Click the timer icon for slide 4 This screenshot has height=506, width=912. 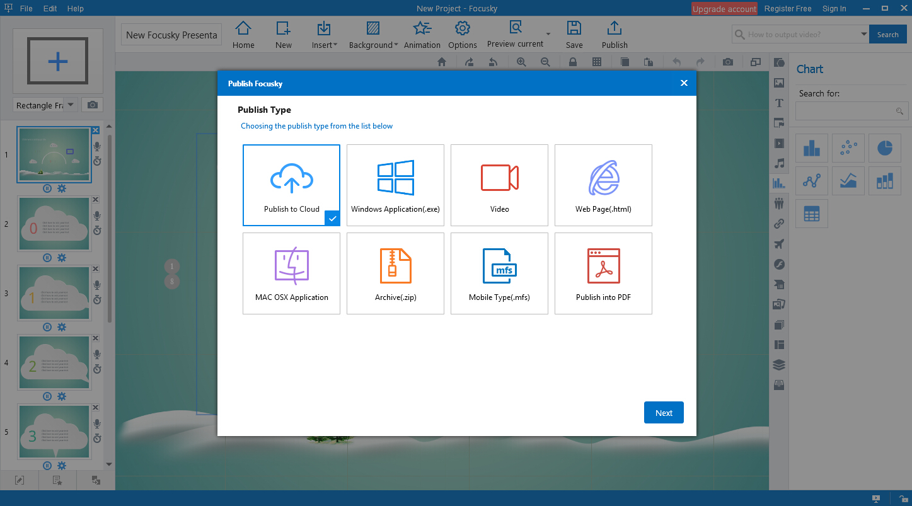coord(96,369)
